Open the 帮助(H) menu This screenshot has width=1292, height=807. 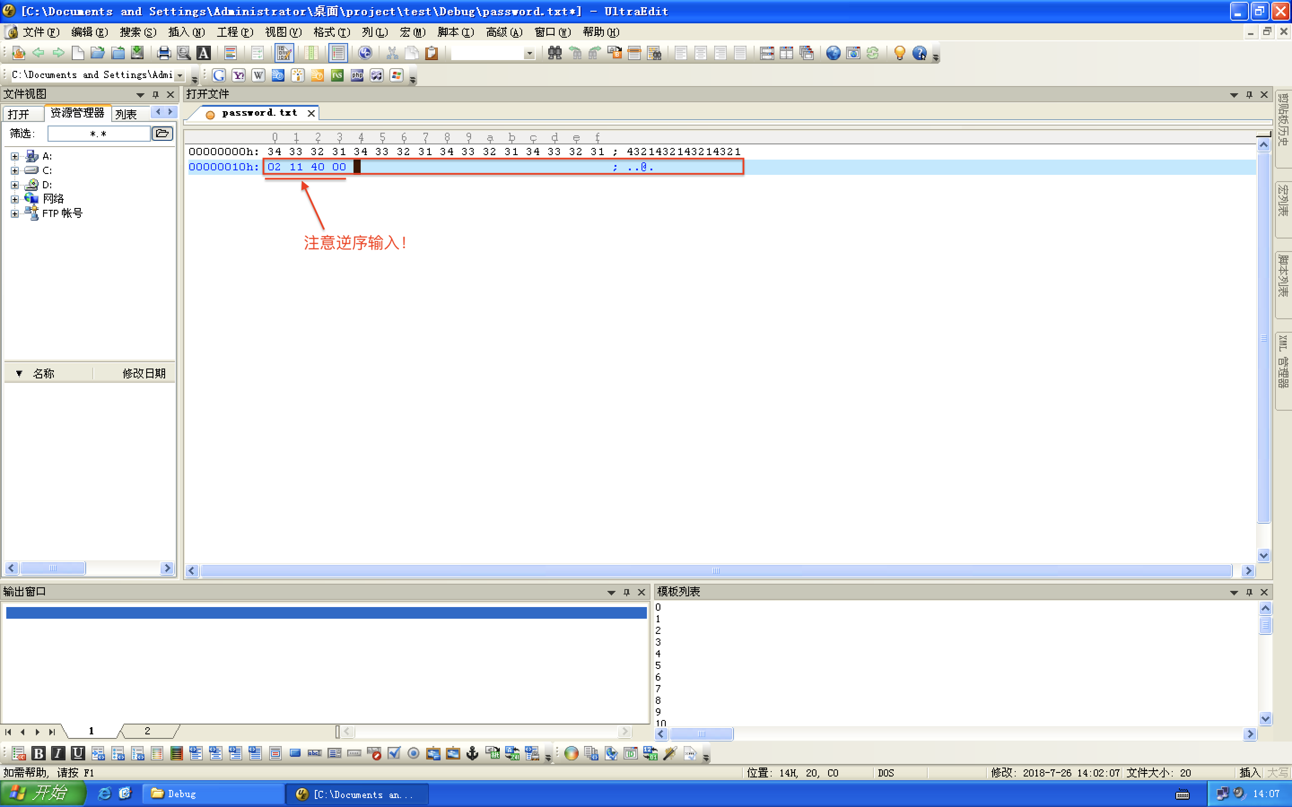click(x=601, y=32)
